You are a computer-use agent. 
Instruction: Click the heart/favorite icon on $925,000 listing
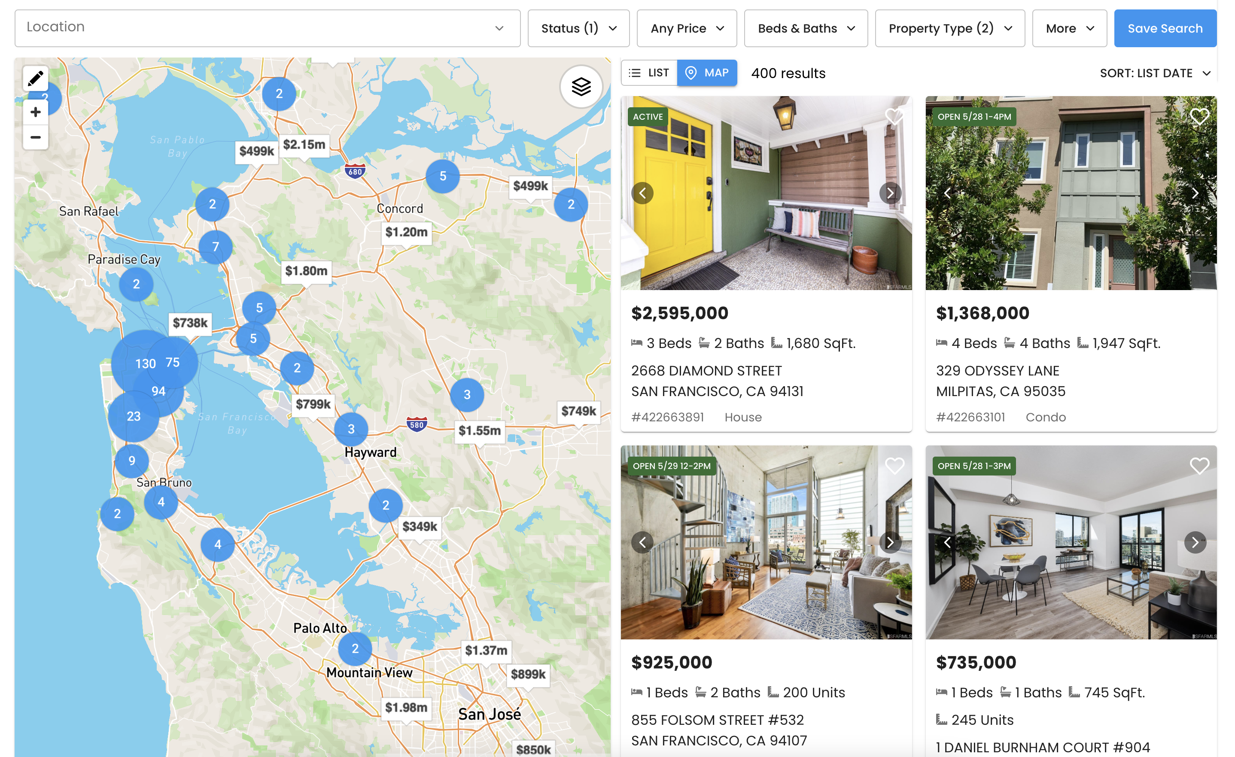[x=894, y=465]
